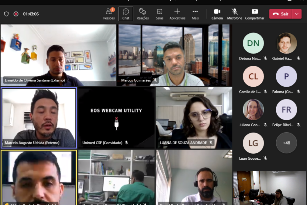Open the Mais options menu
The width and height of the screenshot is (307, 205).
pos(195,14)
